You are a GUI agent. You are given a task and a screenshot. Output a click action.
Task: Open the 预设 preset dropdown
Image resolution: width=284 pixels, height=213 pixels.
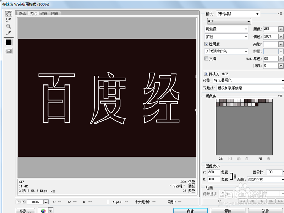(x=238, y=14)
